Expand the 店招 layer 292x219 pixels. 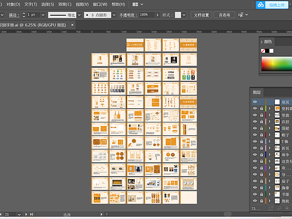click(x=270, y=121)
